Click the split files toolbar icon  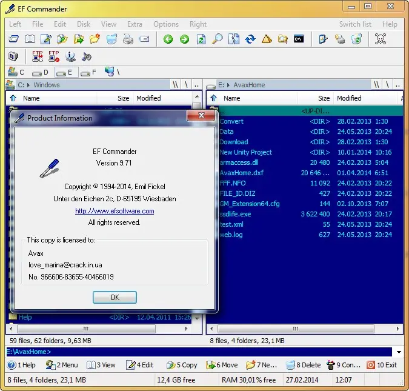234,39
